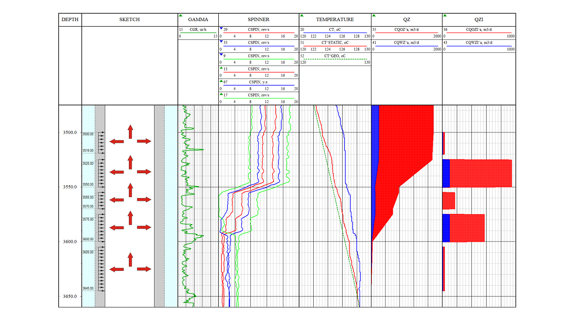Toggle the blue down-triangle on spinner curve 29
The image size is (587, 330).
click(x=221, y=29)
